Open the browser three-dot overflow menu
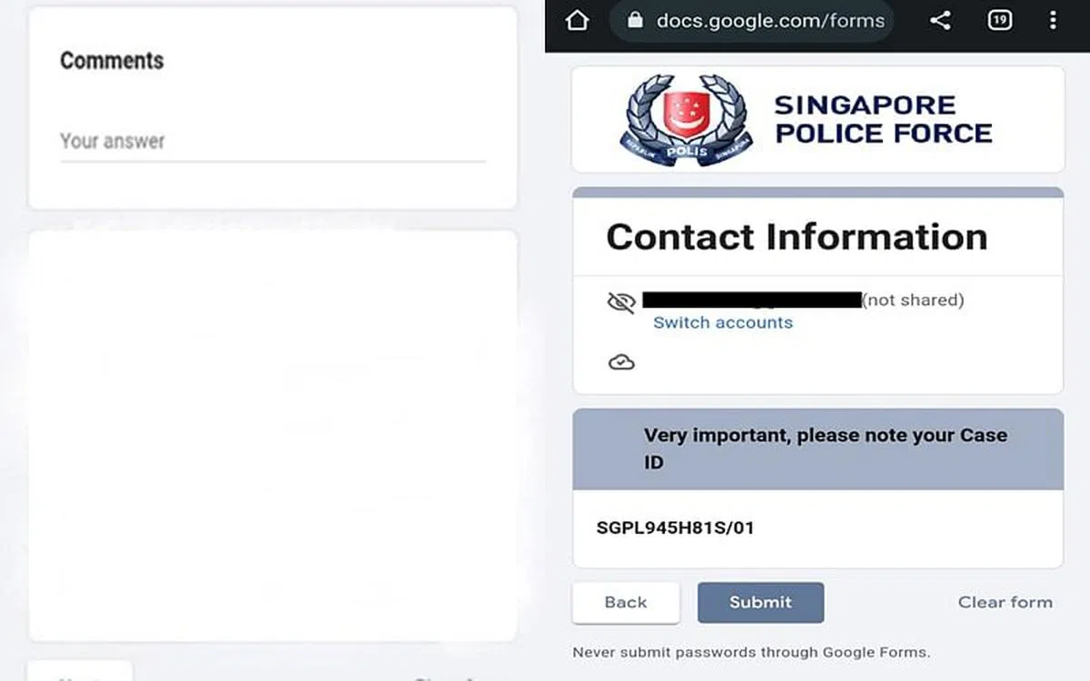 tap(1054, 20)
